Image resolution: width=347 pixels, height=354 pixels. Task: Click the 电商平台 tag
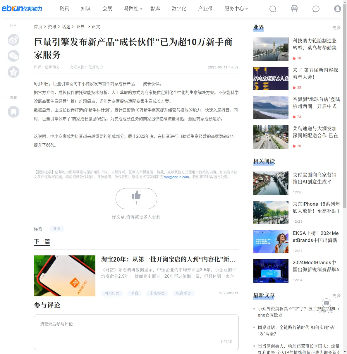183,293
